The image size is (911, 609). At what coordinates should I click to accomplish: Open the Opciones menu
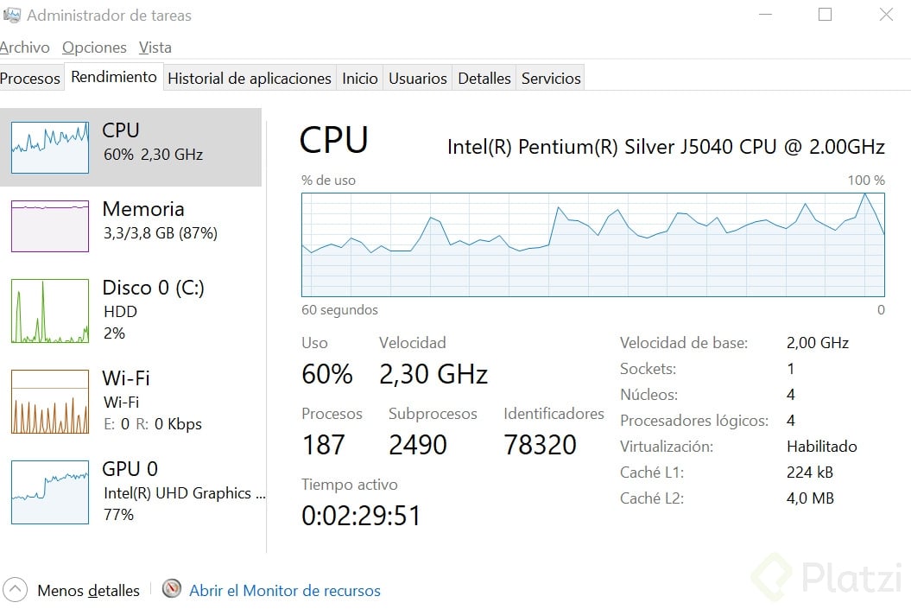coord(94,48)
